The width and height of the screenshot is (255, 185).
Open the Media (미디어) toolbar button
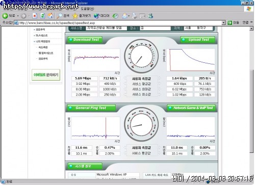(101, 16)
